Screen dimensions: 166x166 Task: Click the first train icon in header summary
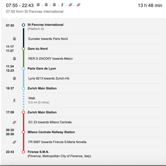[x=38, y=5]
